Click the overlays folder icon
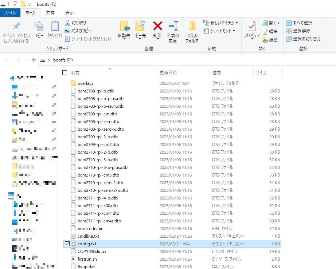Viewport: 336px width, 269px height. click(73, 83)
